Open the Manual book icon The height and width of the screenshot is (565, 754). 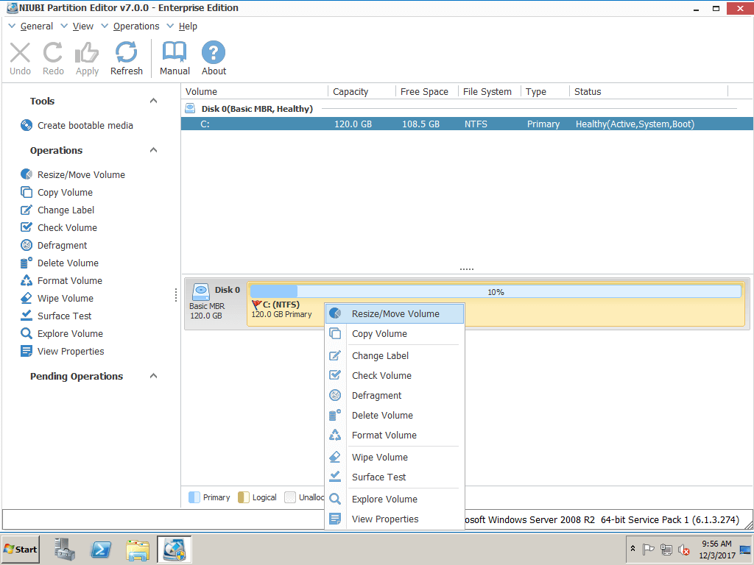[175, 52]
